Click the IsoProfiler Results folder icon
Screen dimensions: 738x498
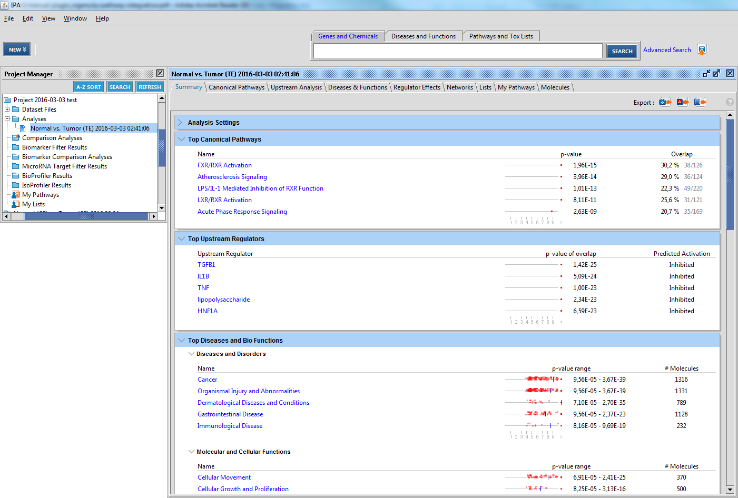(x=16, y=185)
